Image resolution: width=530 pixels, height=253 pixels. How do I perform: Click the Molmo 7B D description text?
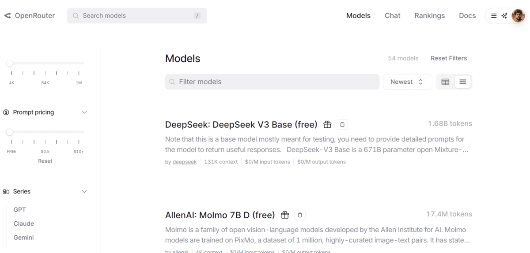point(318,235)
